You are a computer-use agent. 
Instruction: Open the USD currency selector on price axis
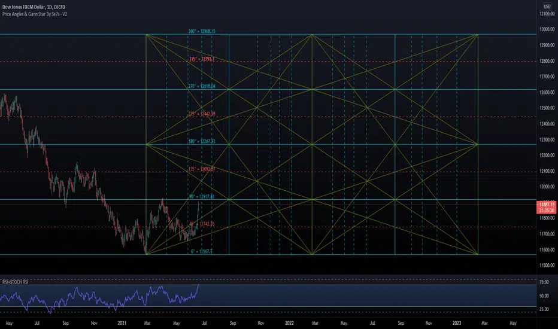(x=547, y=6)
